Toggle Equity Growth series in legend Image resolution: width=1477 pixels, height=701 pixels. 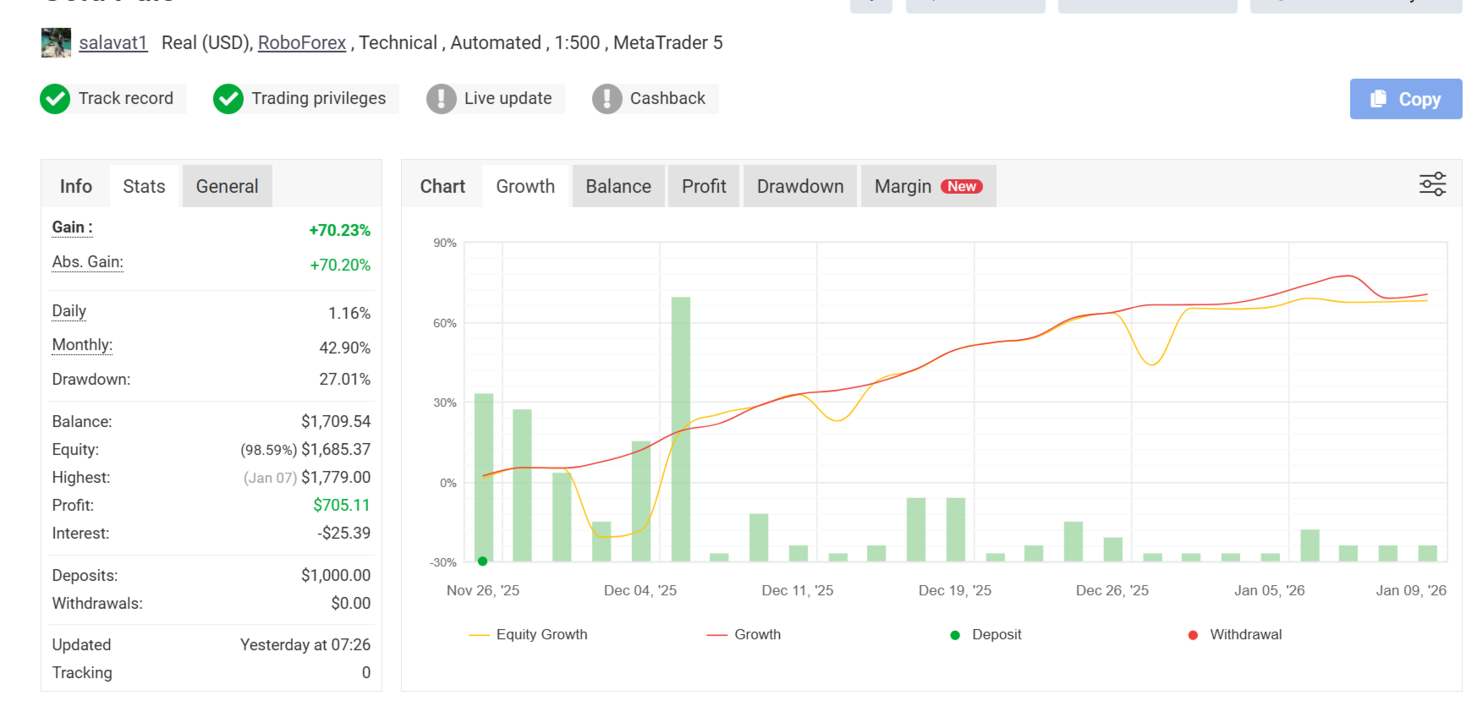pos(528,635)
